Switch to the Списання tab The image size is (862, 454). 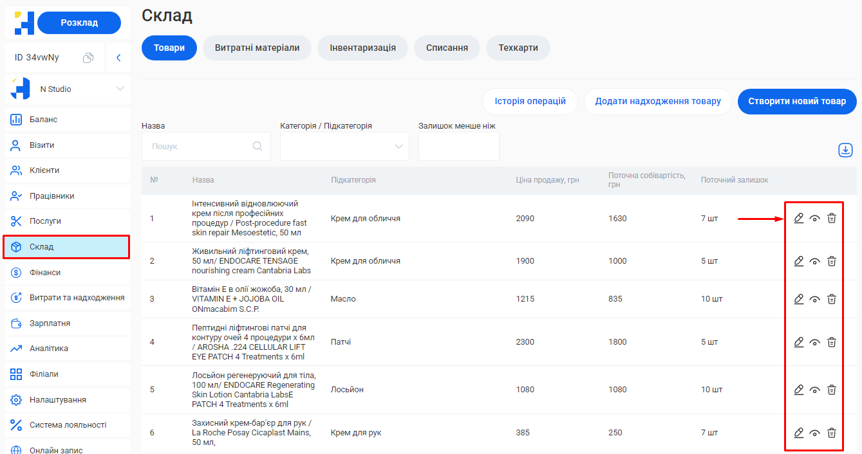tap(447, 48)
